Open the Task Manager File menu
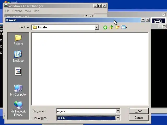Viewport: 167px width, 125px height. [x=7, y=11]
